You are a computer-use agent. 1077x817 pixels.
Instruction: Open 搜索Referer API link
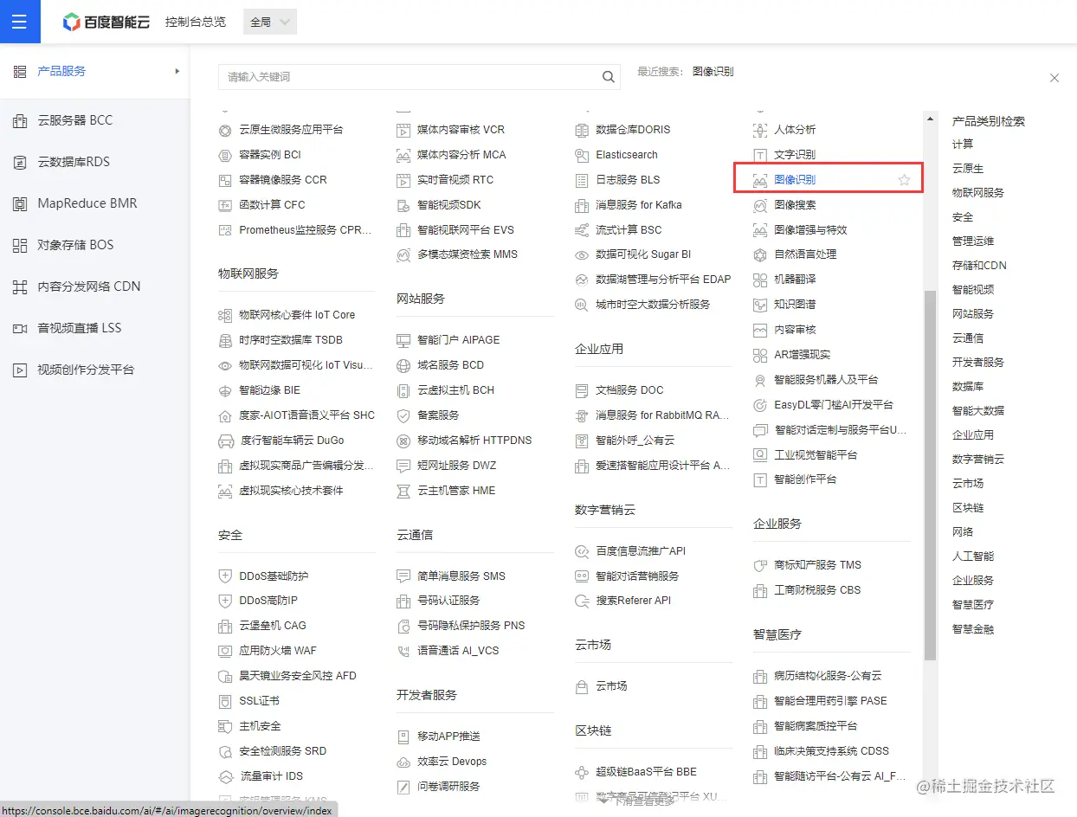point(633,601)
